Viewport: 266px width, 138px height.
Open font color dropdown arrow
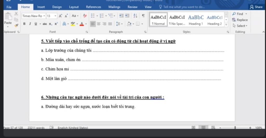pos(86,24)
